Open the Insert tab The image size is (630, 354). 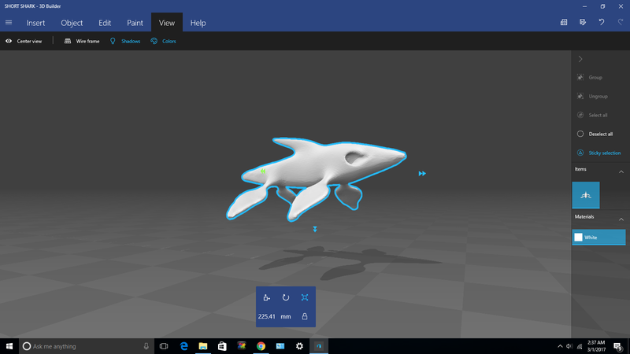tap(35, 23)
